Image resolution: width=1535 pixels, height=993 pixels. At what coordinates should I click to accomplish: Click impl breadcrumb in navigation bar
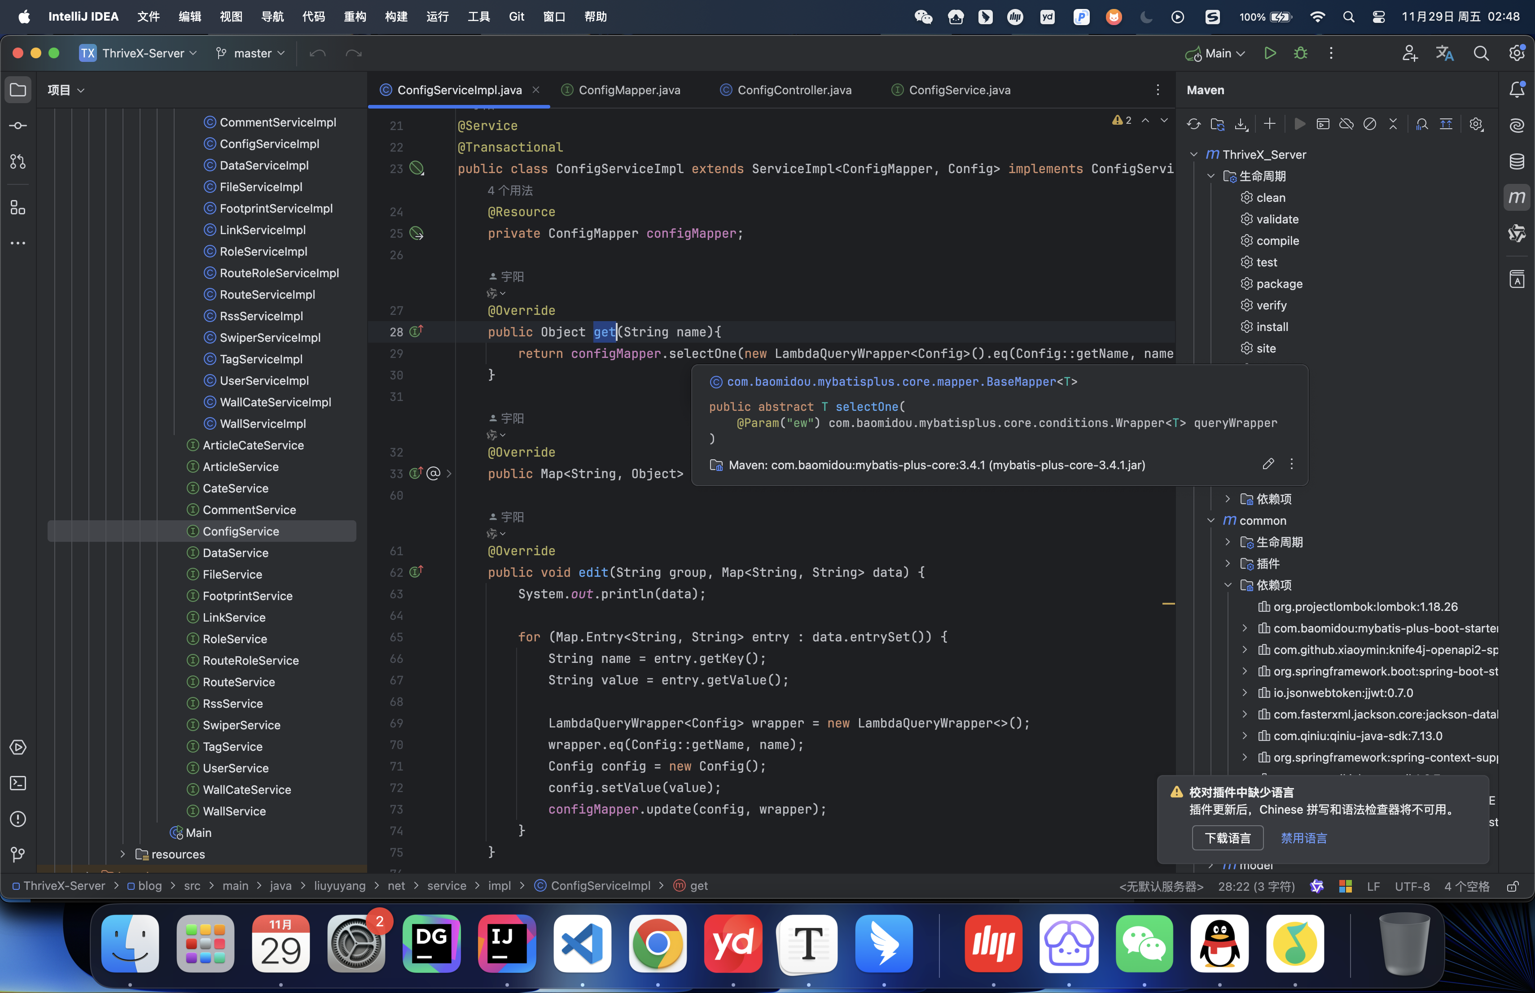click(499, 886)
